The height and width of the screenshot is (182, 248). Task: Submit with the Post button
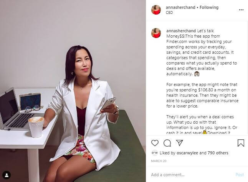pyautogui.click(x=240, y=175)
